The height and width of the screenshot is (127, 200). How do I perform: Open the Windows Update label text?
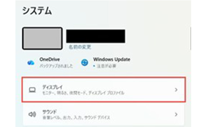click(x=112, y=59)
